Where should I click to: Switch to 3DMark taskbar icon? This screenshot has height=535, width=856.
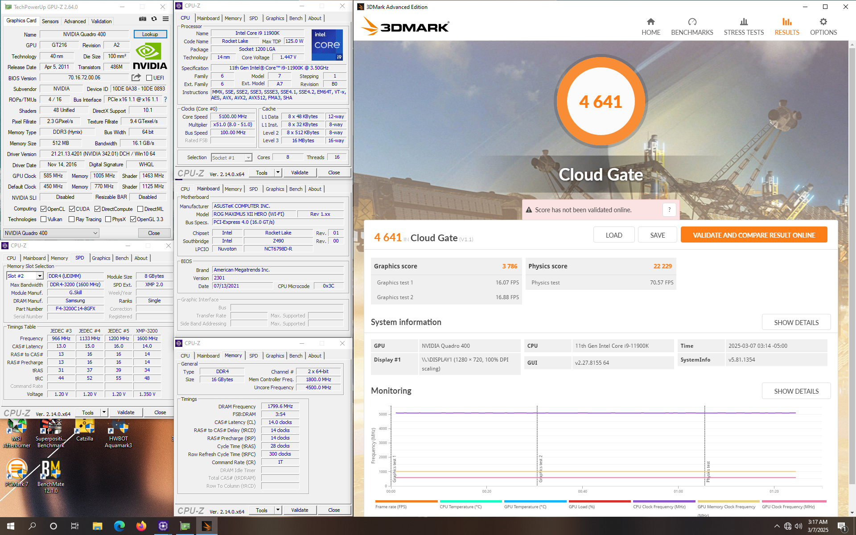point(206,526)
